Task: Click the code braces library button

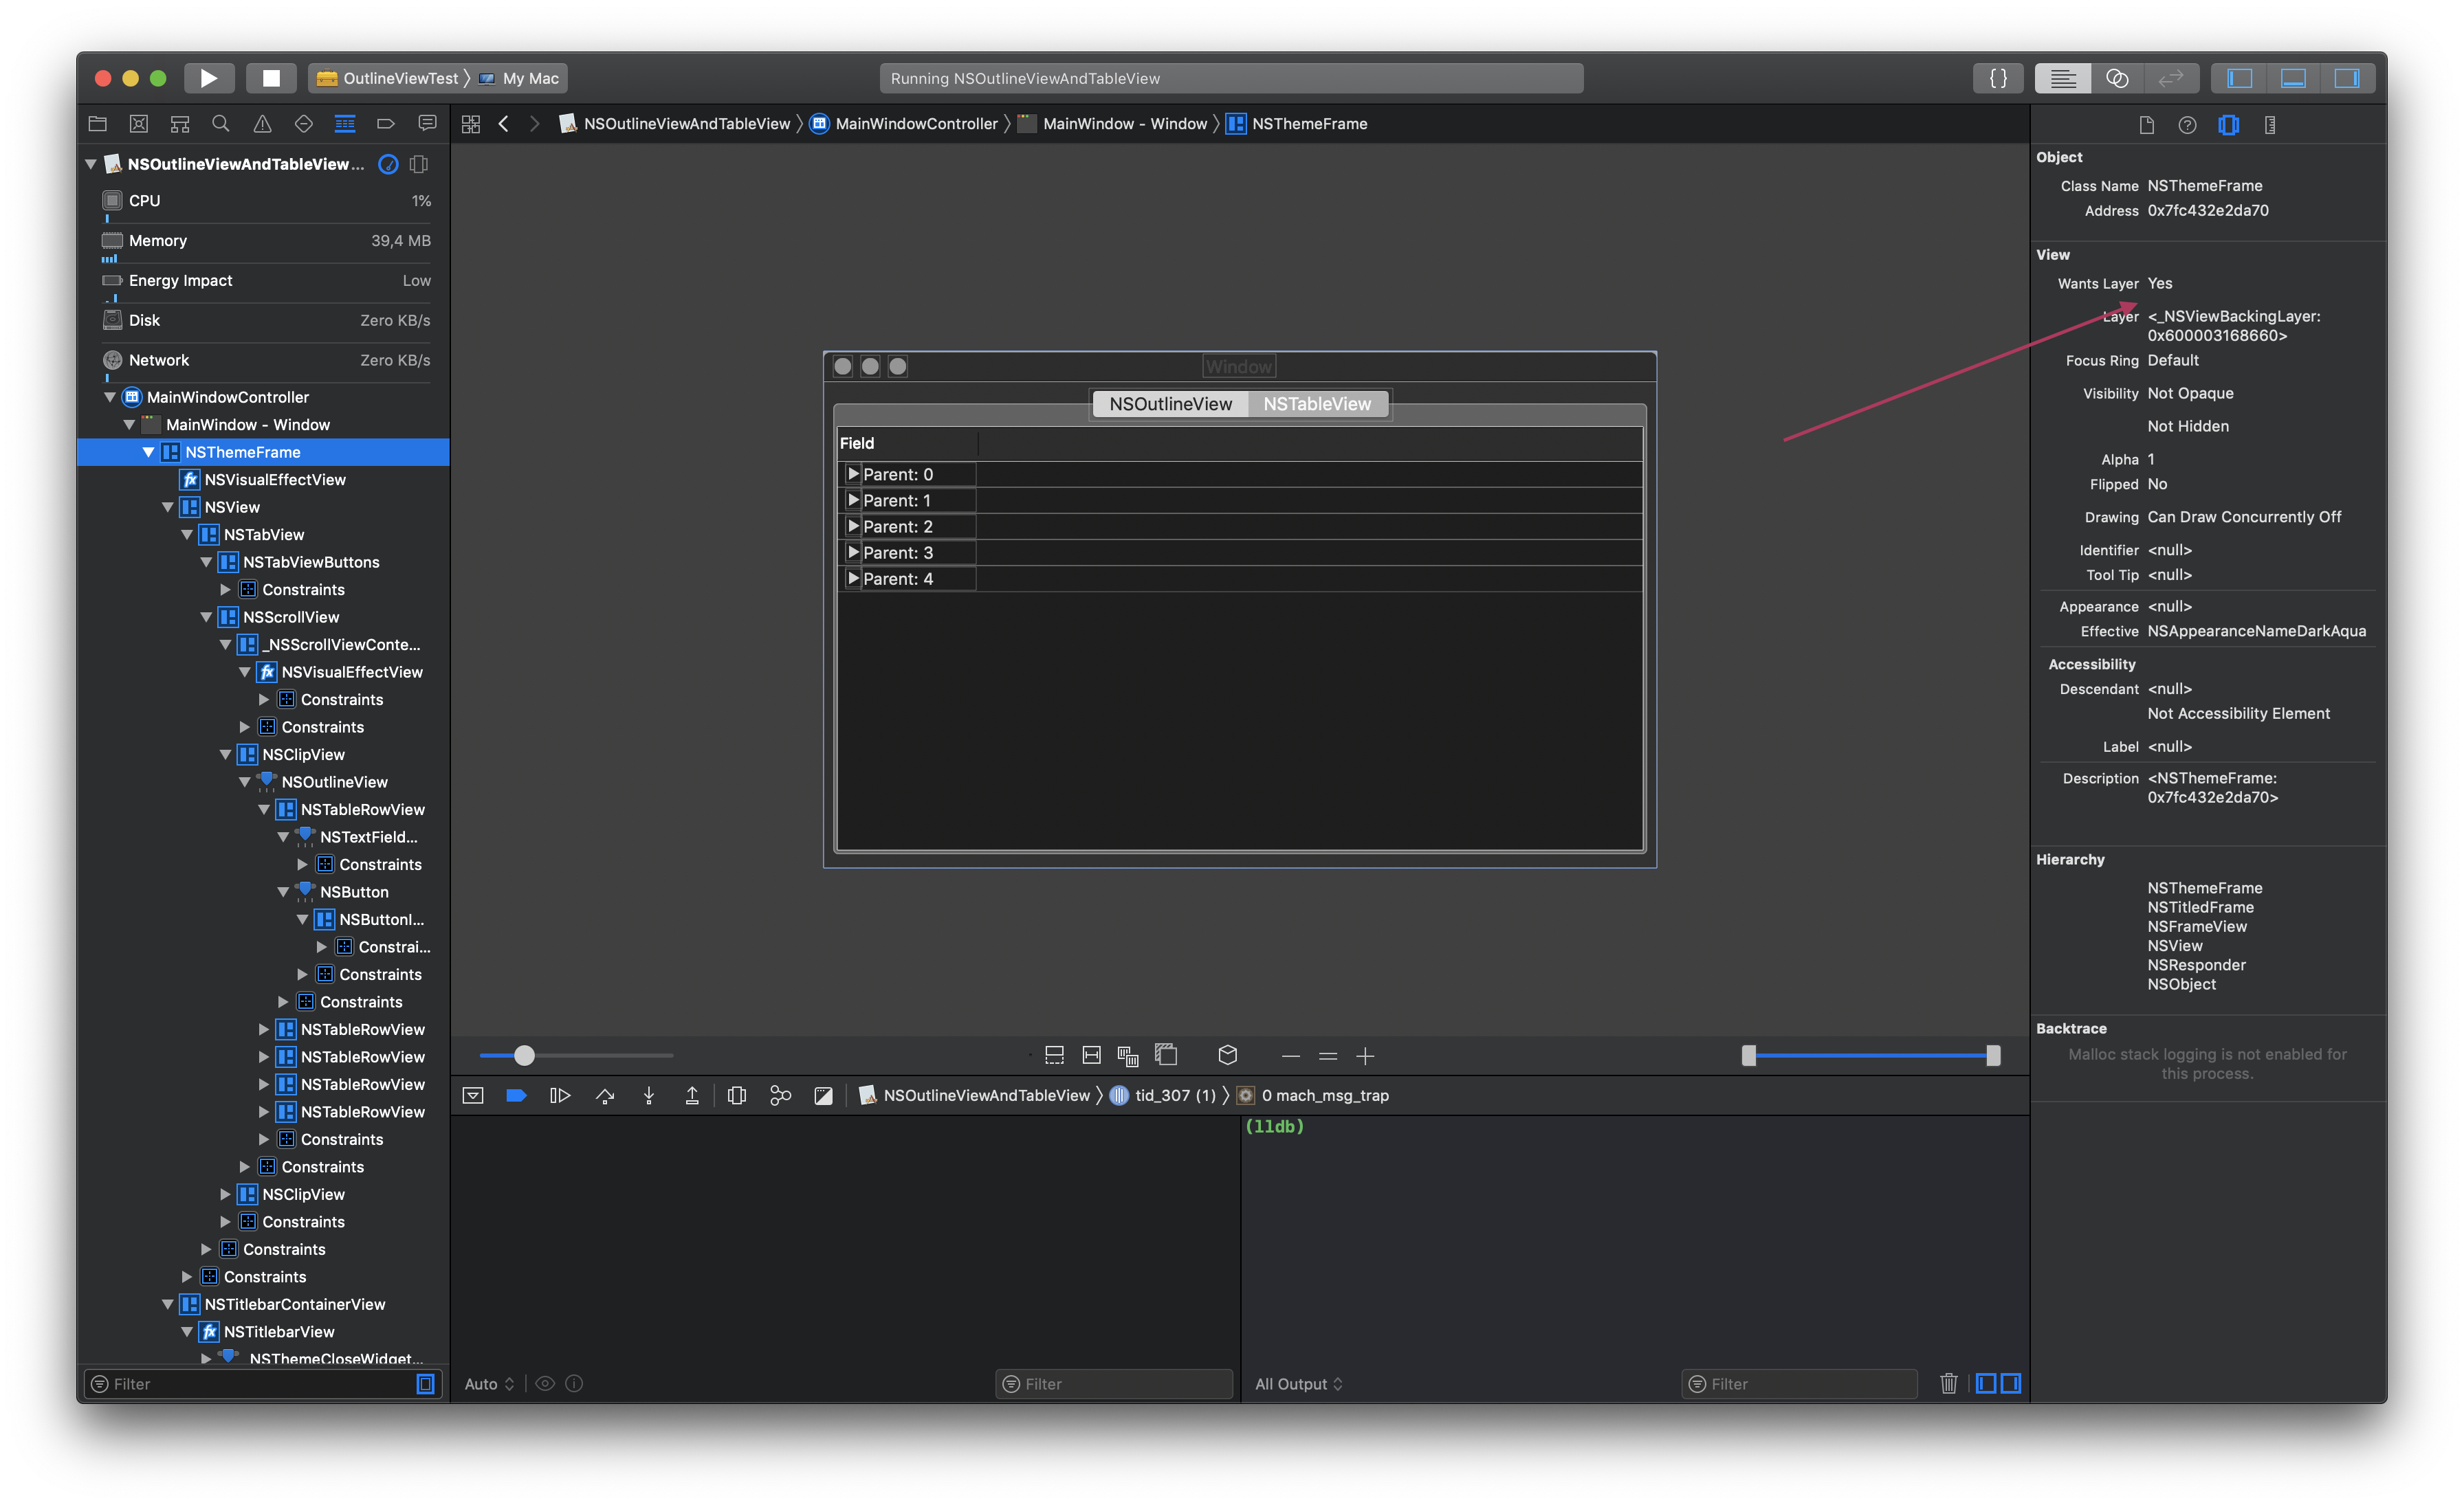Action: (1998, 78)
